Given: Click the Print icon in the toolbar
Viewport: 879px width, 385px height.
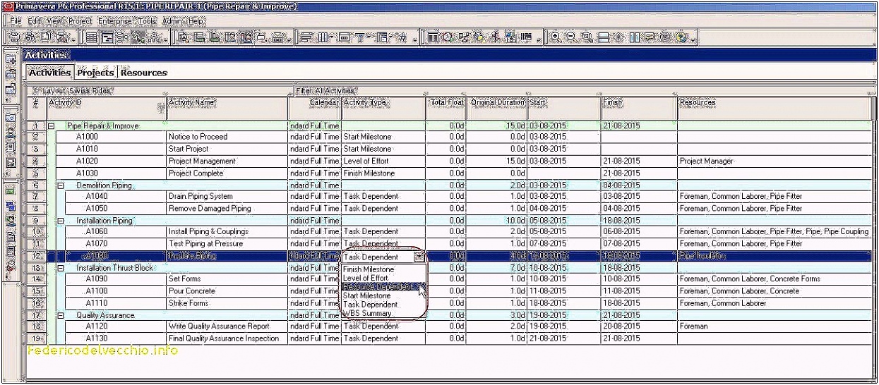Looking at the screenshot, I should click(x=14, y=37).
